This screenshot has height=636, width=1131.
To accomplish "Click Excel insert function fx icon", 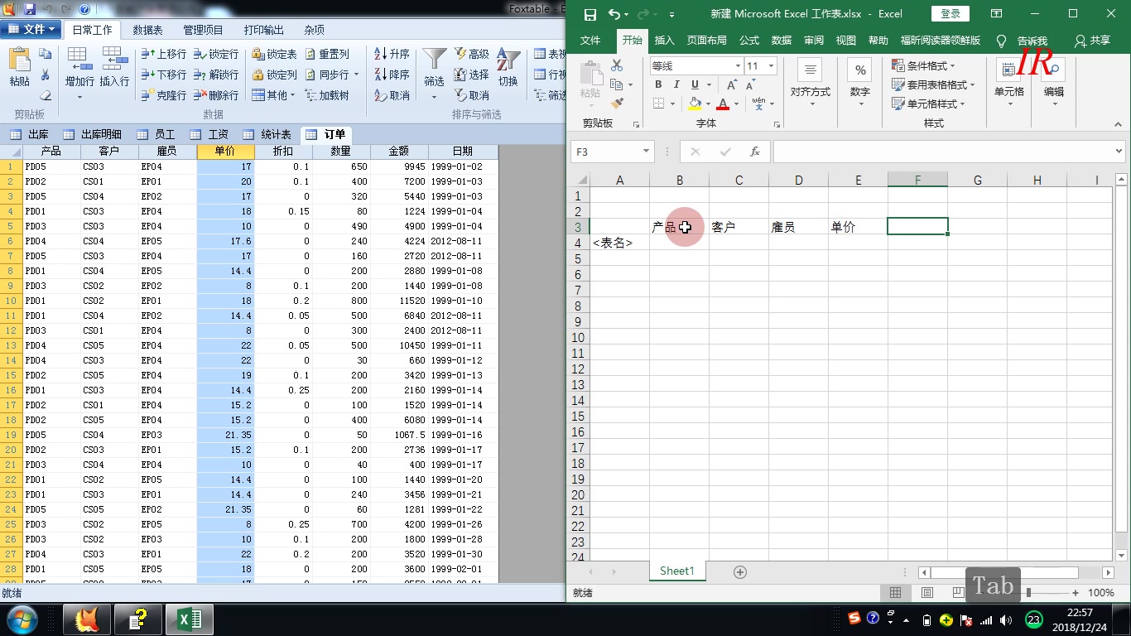I will coord(755,152).
